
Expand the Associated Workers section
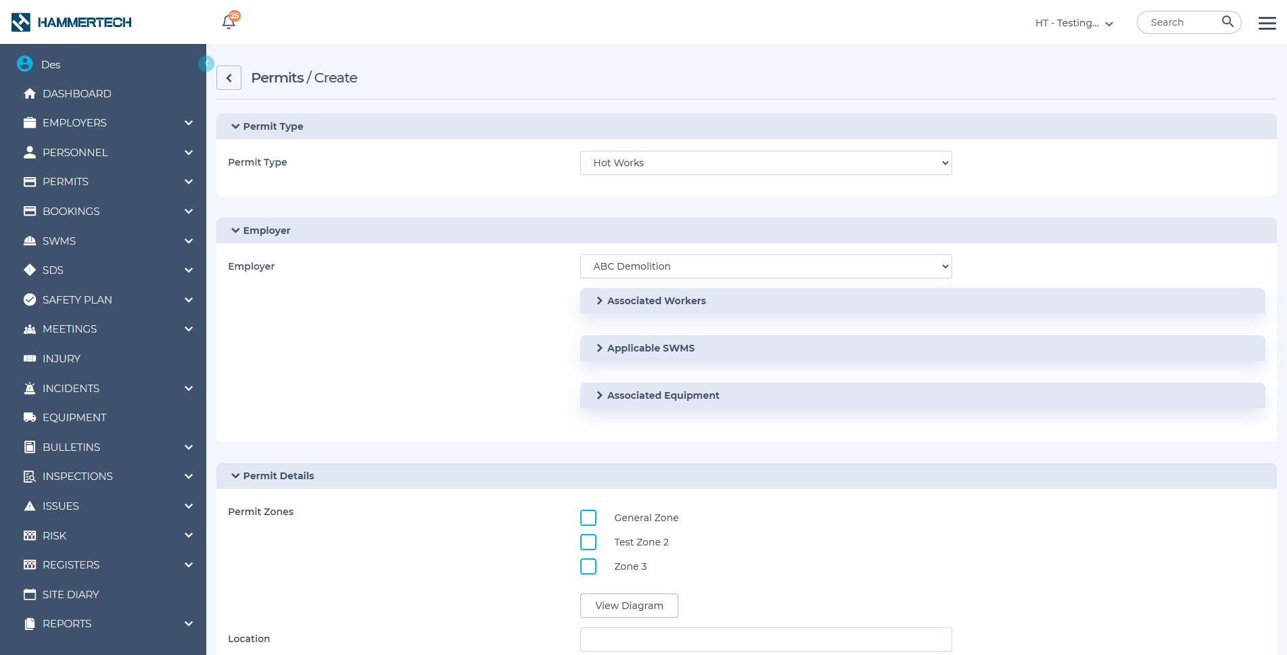656,301
